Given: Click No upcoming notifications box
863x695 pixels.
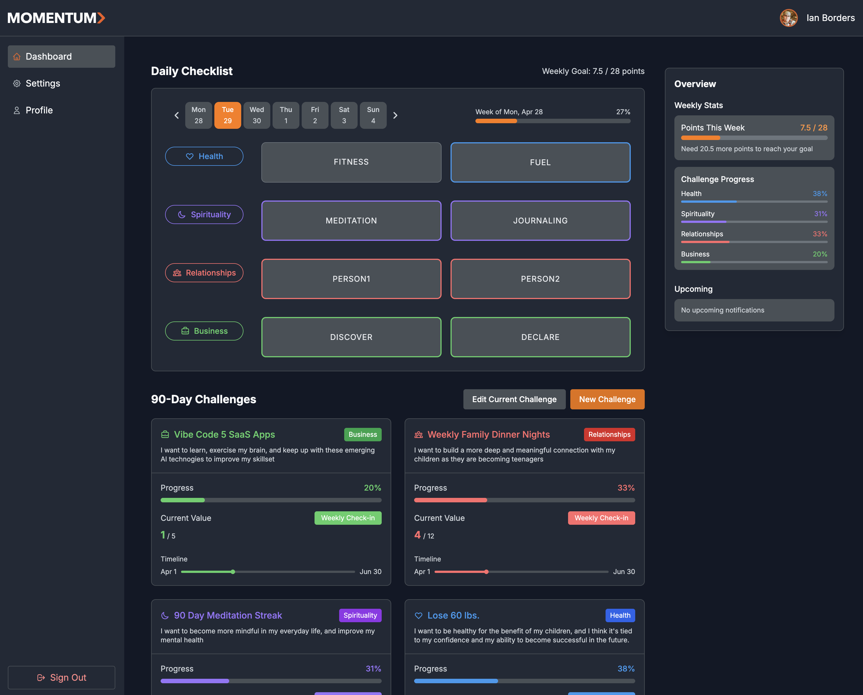Looking at the screenshot, I should (754, 310).
